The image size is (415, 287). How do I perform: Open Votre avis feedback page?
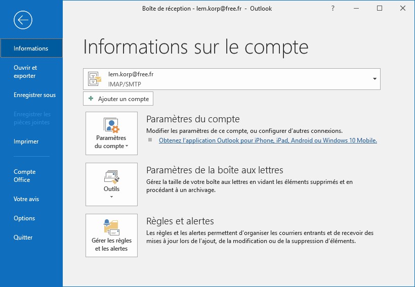tap(26, 199)
